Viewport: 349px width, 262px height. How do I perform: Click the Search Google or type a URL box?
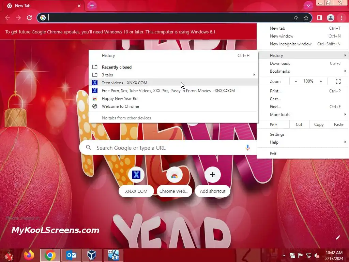click(x=168, y=147)
